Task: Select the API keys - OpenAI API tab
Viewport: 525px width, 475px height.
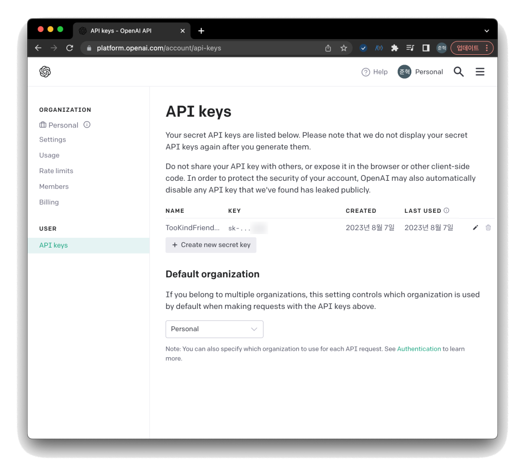Action: 132,31
